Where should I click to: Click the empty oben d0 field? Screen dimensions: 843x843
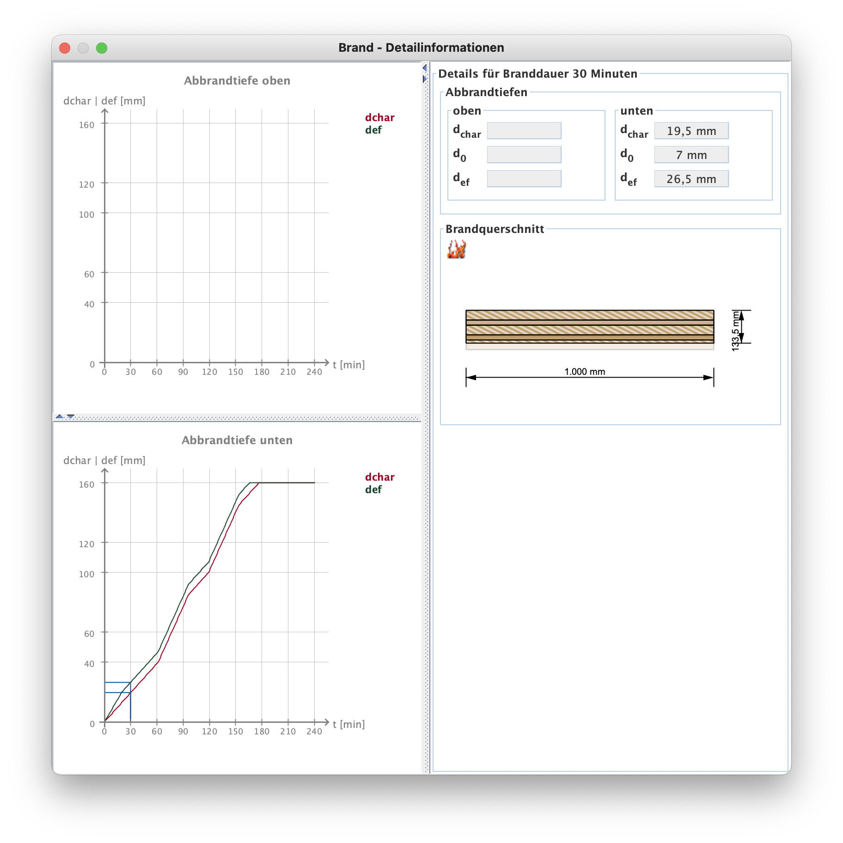click(x=524, y=155)
